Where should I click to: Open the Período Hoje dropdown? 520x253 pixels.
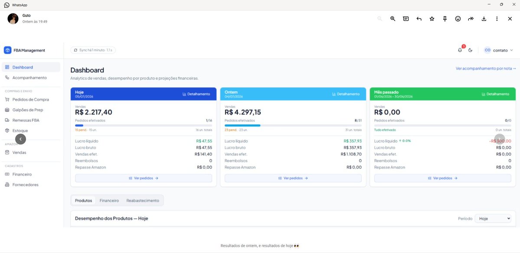point(493,218)
